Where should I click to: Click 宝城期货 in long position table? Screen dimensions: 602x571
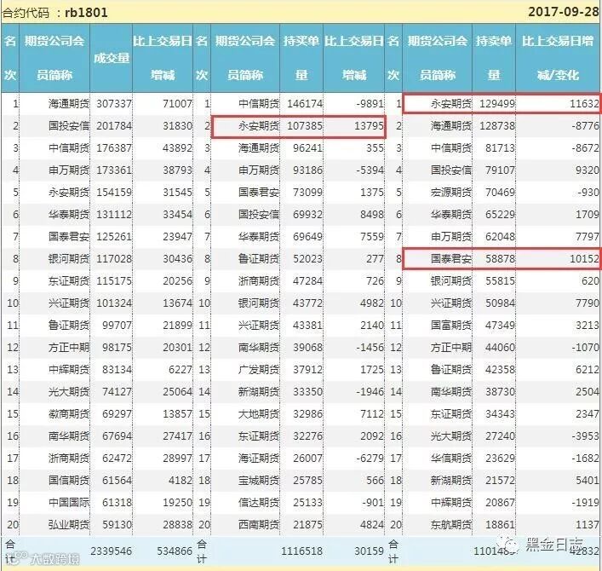259,481
